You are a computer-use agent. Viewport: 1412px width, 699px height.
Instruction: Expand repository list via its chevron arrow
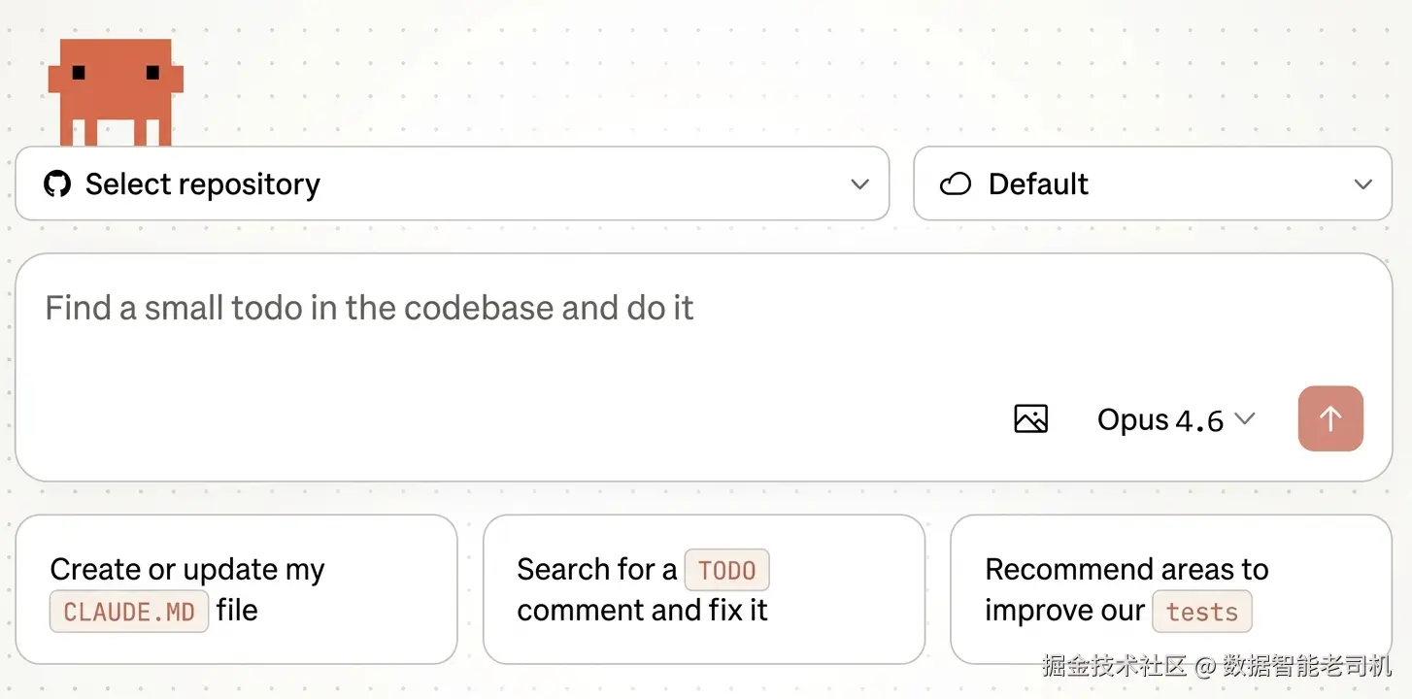[x=859, y=183]
